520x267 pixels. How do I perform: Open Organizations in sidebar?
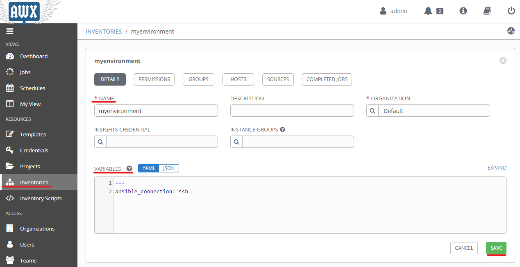[x=39, y=229]
